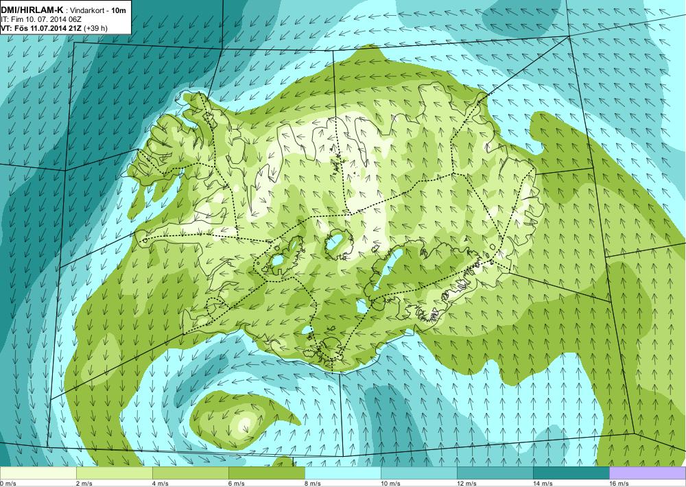Click the purple 16 m/s legend swatch
Image resolution: width=686 pixels, height=487 pixels.
pos(648,473)
